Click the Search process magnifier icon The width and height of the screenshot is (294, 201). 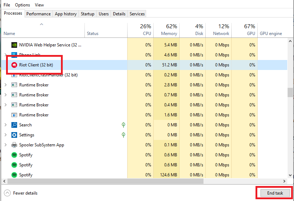coord(14,125)
